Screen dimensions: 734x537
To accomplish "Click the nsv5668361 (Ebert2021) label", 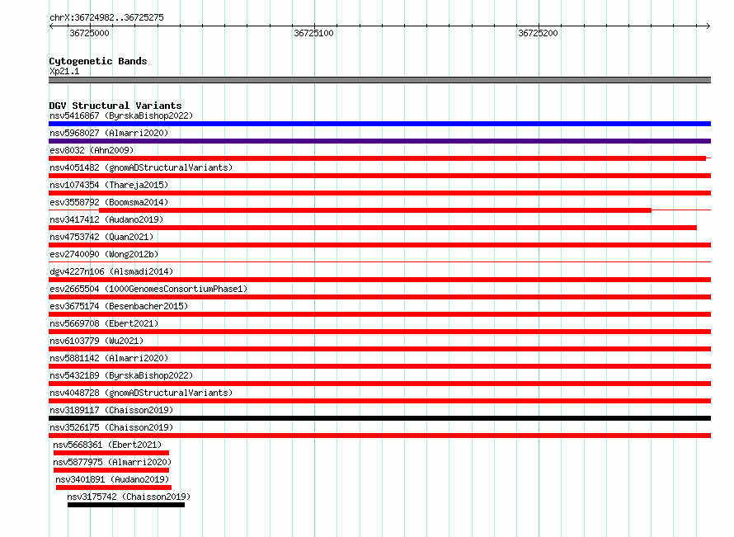I will coord(107,445).
